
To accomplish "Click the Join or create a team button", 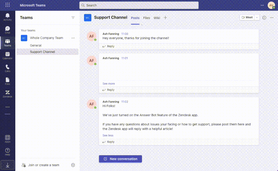I will [40, 165].
